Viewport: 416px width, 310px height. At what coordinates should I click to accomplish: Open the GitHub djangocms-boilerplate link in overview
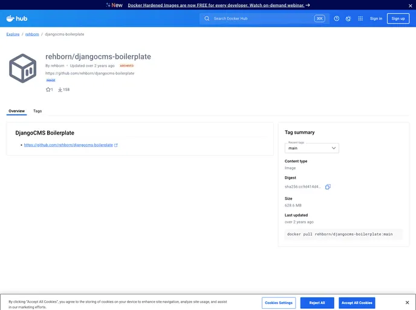click(68, 145)
